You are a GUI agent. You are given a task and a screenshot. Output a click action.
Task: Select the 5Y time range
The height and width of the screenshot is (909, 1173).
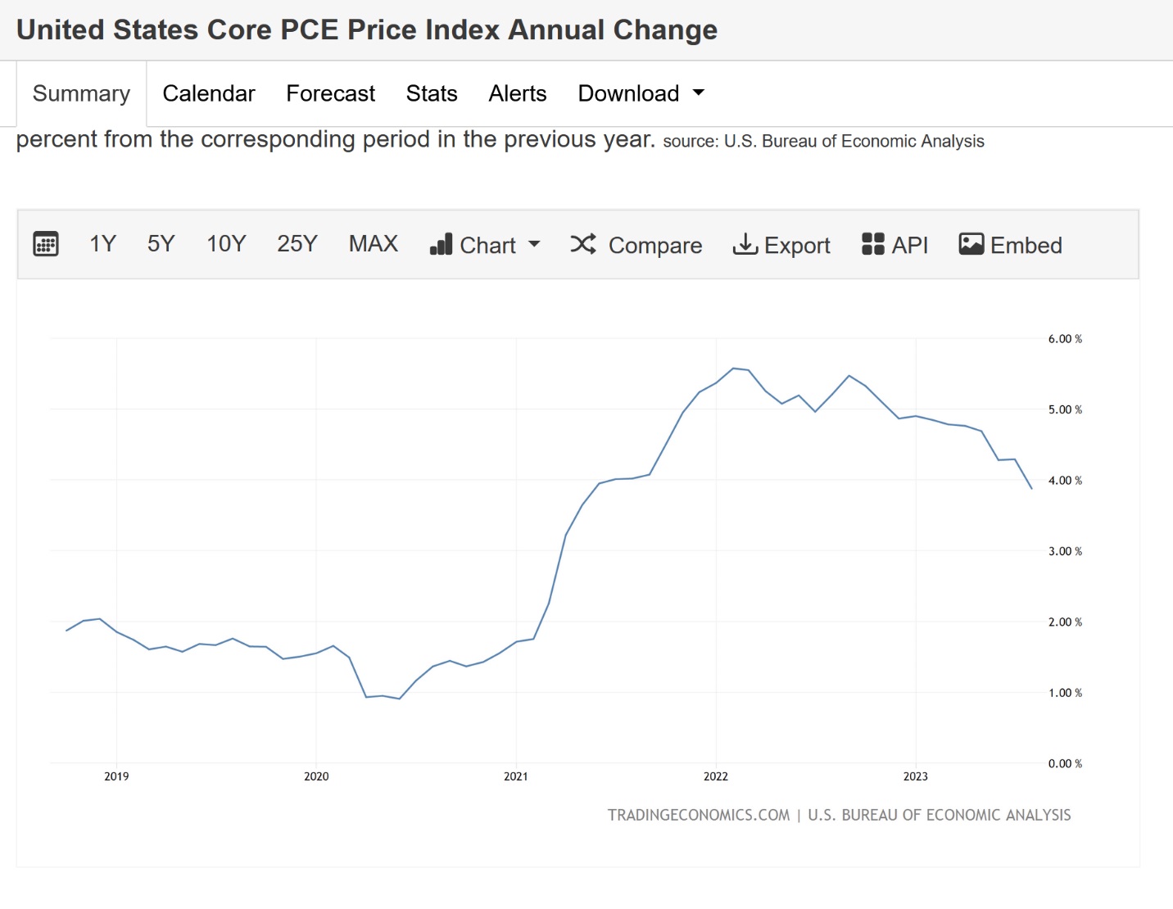point(161,244)
